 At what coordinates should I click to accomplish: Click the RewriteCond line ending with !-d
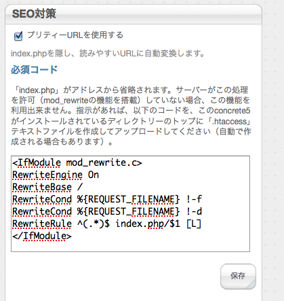click(x=107, y=211)
